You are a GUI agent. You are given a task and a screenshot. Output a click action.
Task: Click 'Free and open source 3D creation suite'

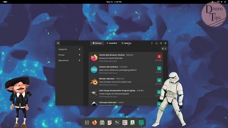pyautogui.click(x=115, y=82)
